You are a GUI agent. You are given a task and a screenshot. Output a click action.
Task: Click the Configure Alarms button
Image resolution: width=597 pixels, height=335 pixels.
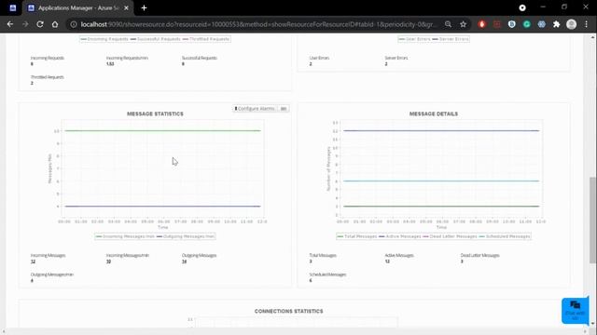coord(255,109)
